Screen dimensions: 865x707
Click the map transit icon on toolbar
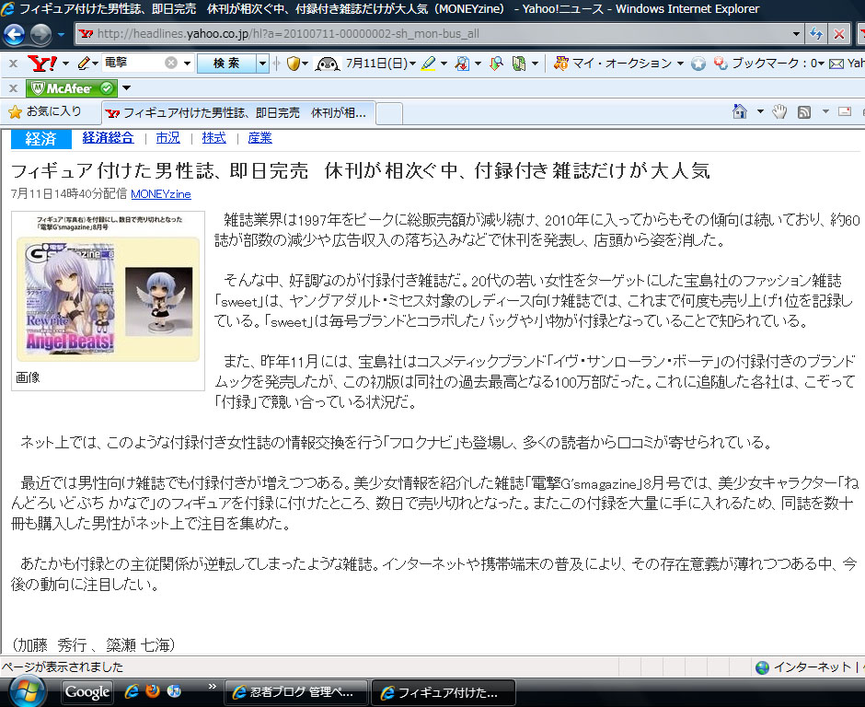(x=519, y=64)
